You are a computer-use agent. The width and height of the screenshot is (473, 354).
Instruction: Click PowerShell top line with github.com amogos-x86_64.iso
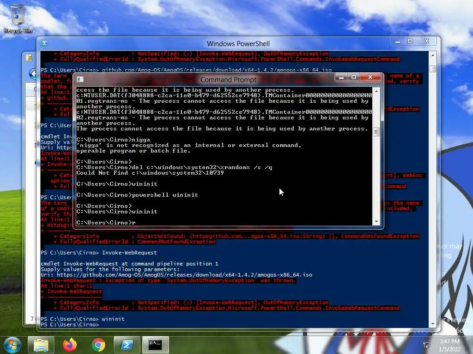click(x=186, y=70)
